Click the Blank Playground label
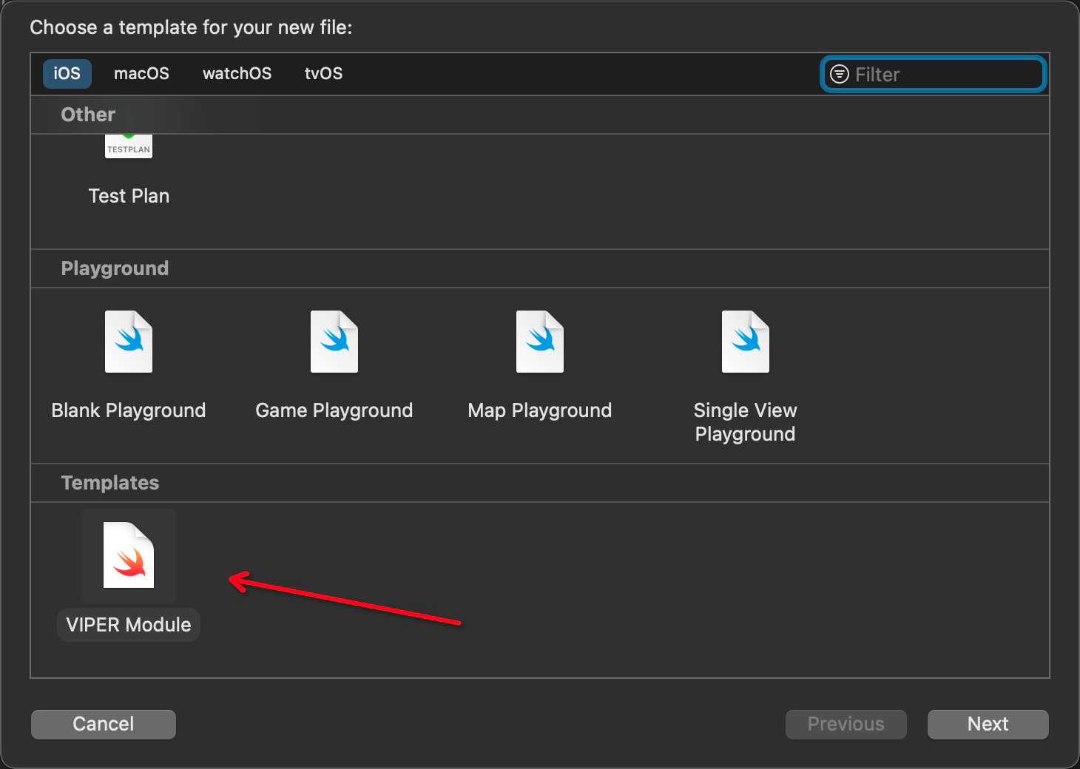 [129, 410]
